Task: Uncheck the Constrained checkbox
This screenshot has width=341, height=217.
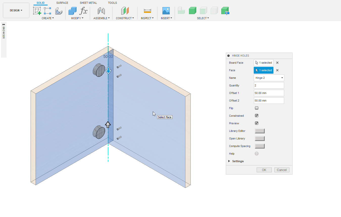Action: click(x=257, y=116)
